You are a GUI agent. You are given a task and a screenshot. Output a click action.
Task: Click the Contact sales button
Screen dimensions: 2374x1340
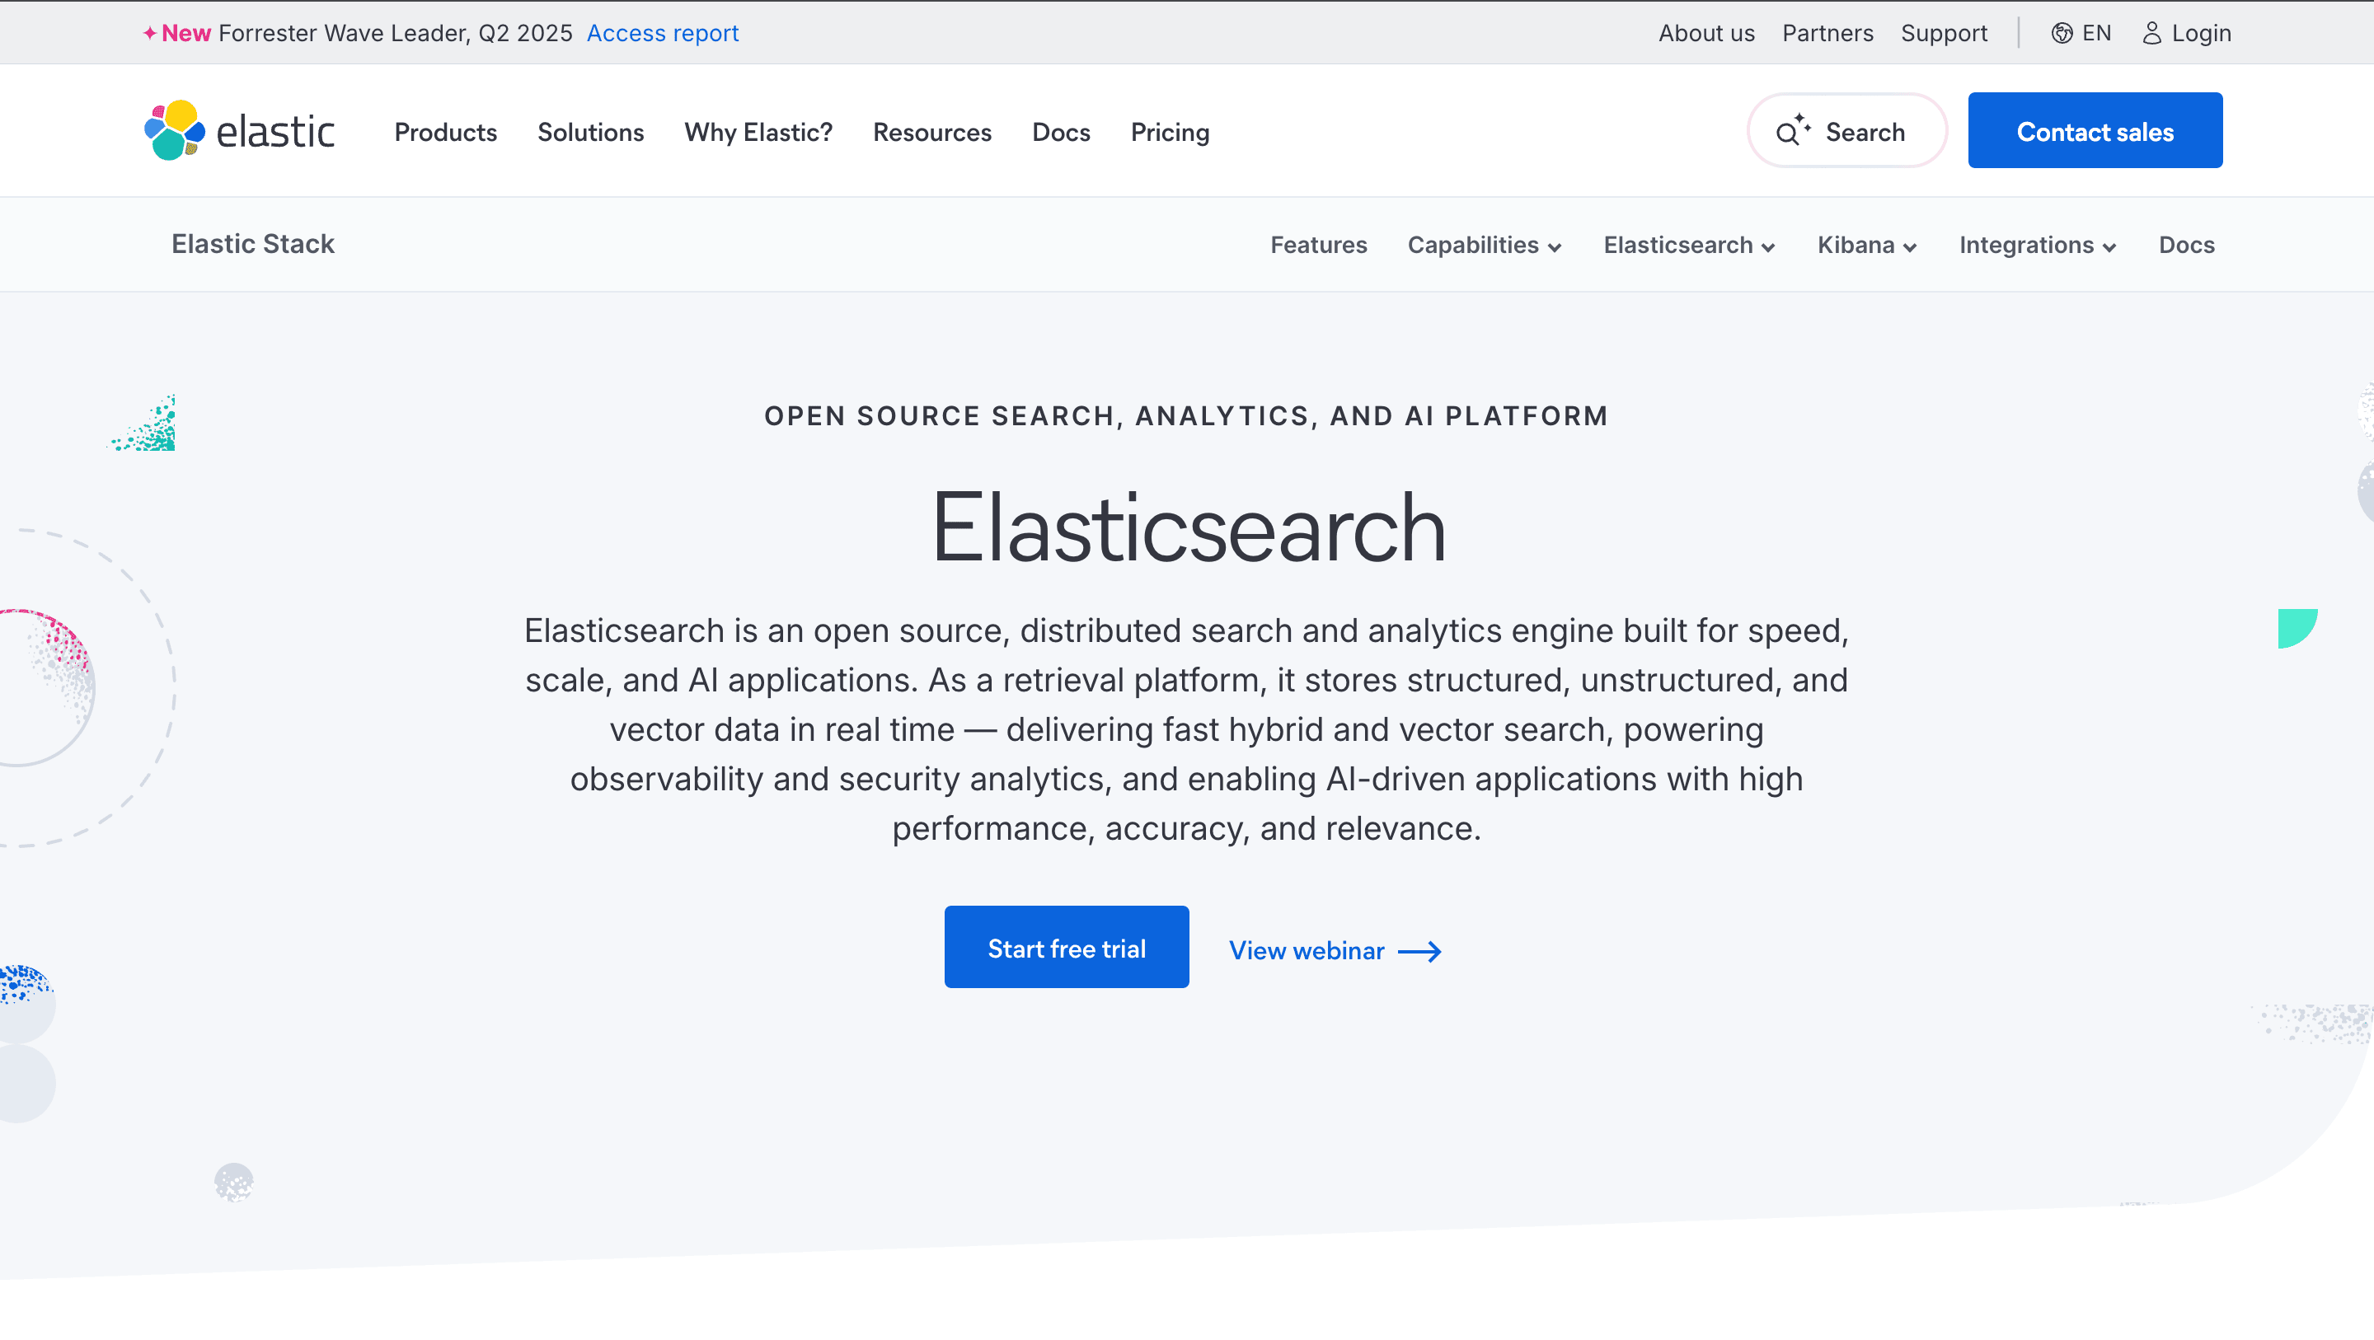click(2095, 130)
